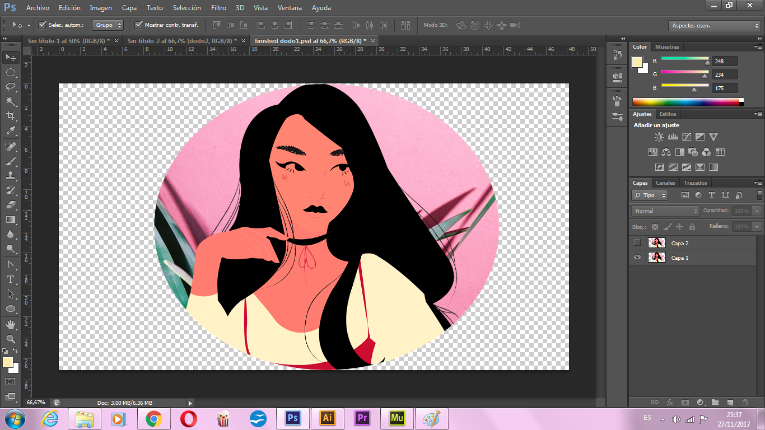Select the Brush tool
This screenshot has width=765, height=430.
click(x=11, y=161)
